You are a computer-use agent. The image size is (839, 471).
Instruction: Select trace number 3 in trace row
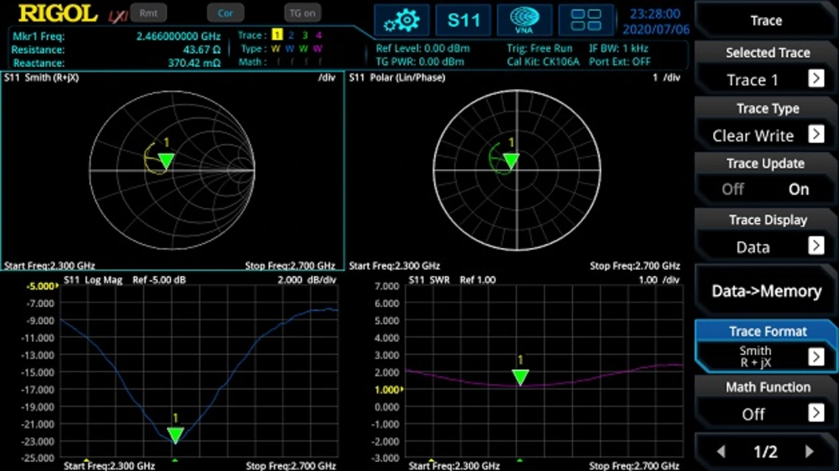click(x=305, y=35)
